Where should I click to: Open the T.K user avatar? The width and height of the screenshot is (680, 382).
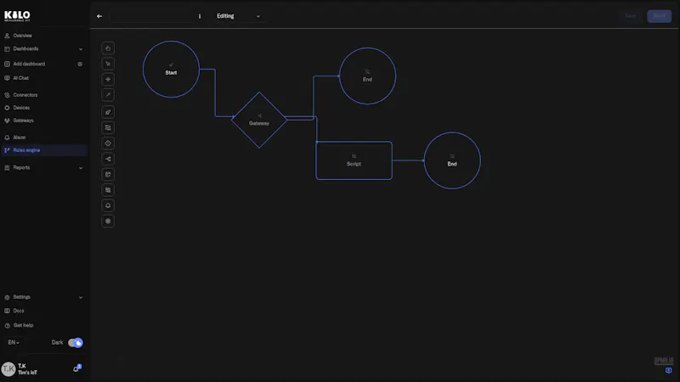point(8,369)
